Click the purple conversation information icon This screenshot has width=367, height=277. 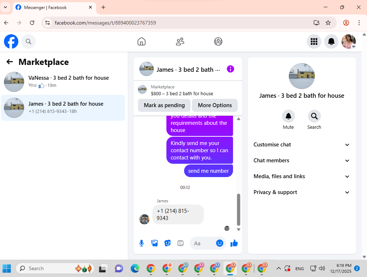[x=230, y=69]
